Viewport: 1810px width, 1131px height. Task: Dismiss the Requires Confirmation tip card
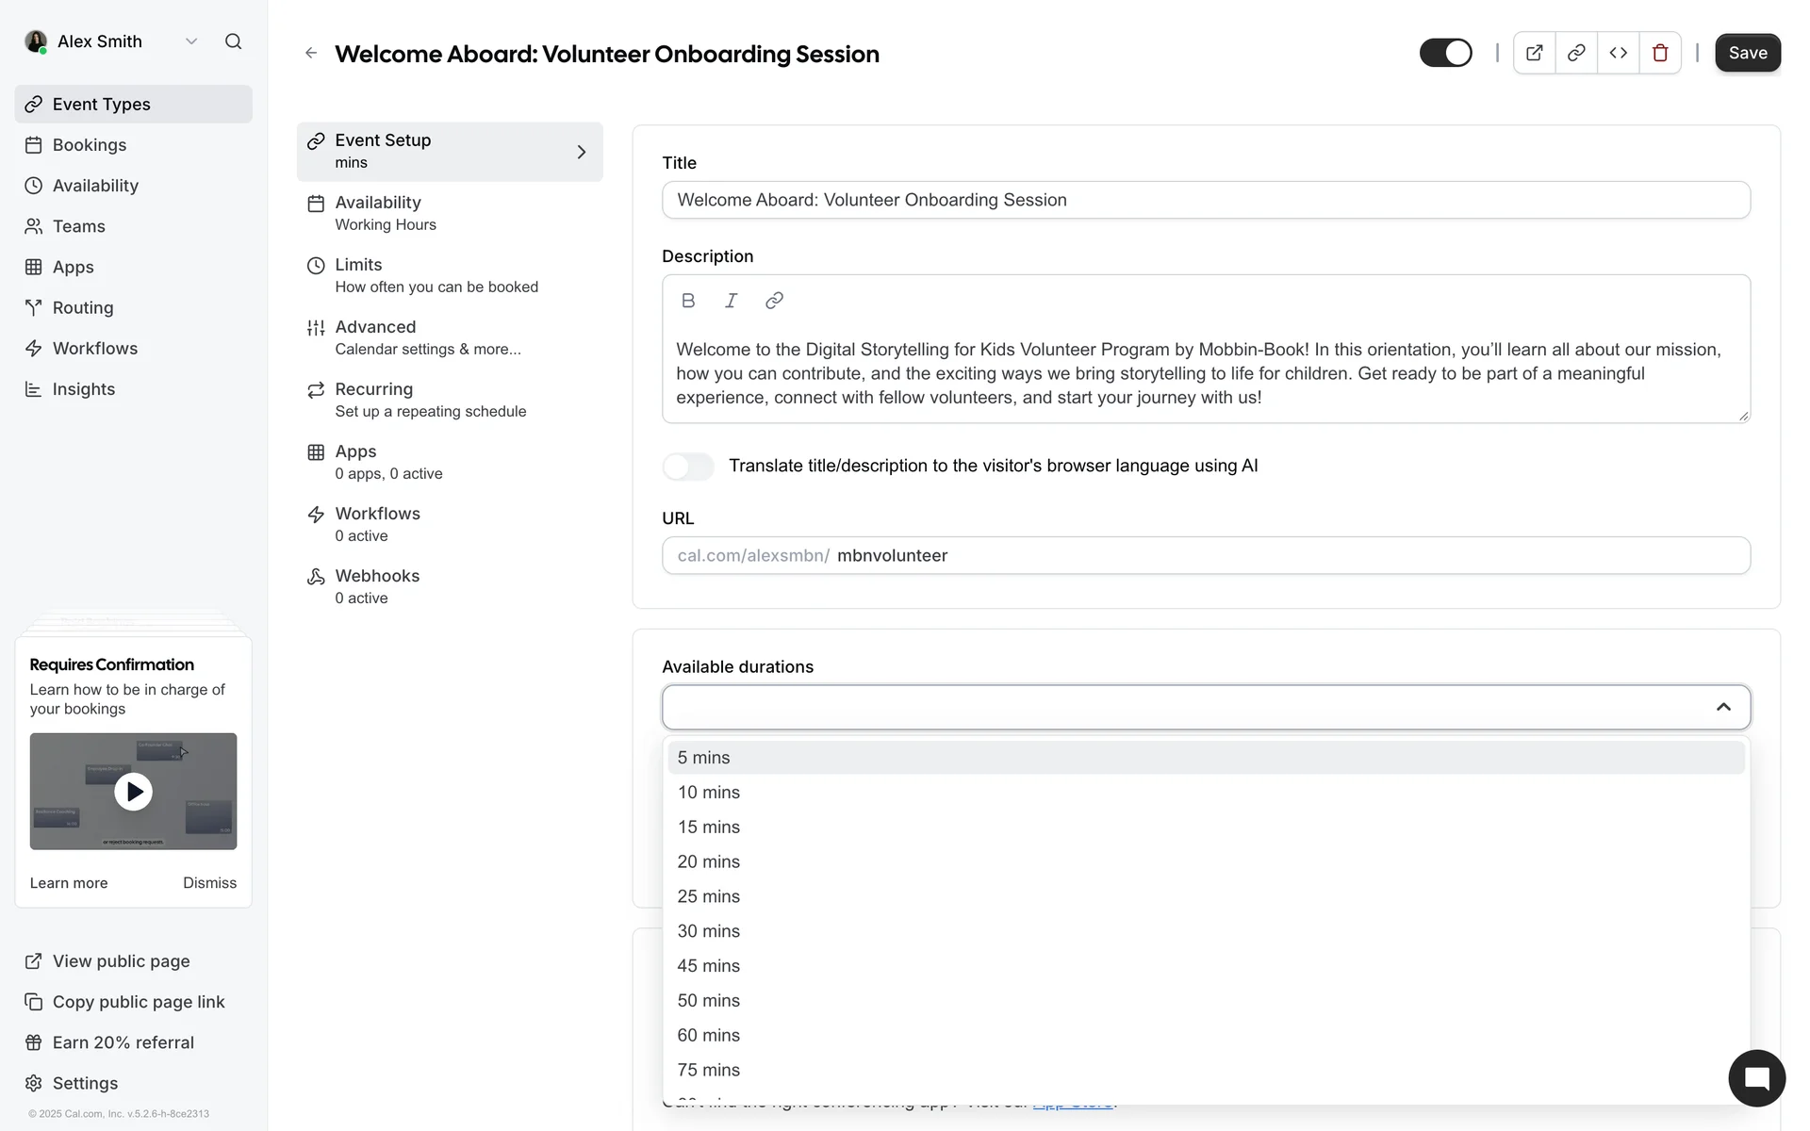coord(209,883)
